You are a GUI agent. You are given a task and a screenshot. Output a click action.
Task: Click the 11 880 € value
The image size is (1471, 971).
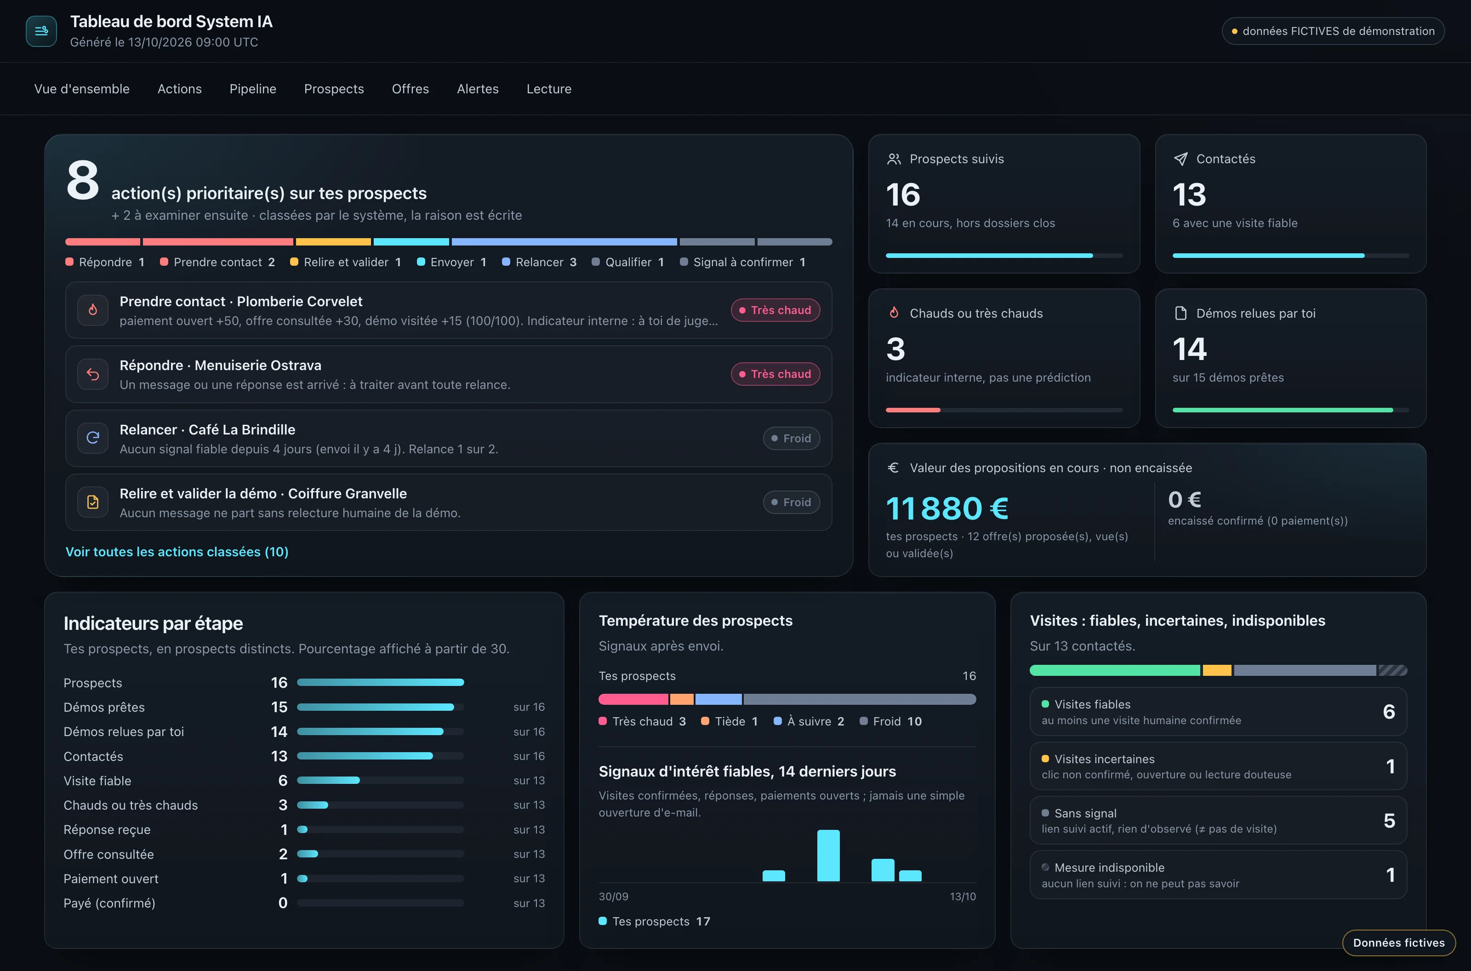948,508
